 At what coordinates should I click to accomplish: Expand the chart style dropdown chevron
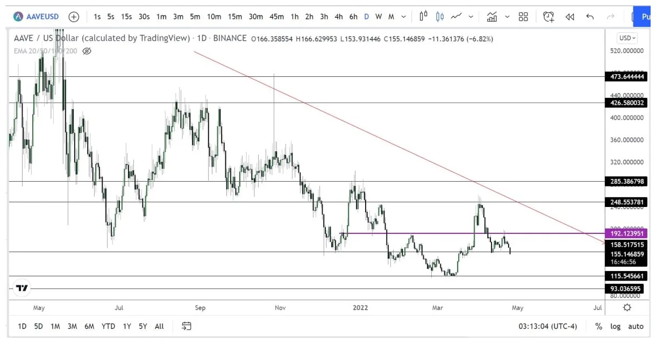tap(471, 17)
